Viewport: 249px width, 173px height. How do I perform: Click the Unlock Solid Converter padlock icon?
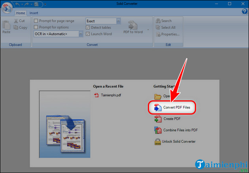158,141
